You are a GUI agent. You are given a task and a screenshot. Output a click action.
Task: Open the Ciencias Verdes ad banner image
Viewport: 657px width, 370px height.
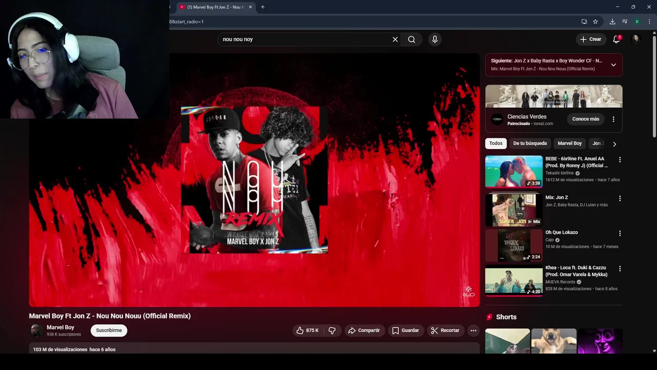point(554,96)
